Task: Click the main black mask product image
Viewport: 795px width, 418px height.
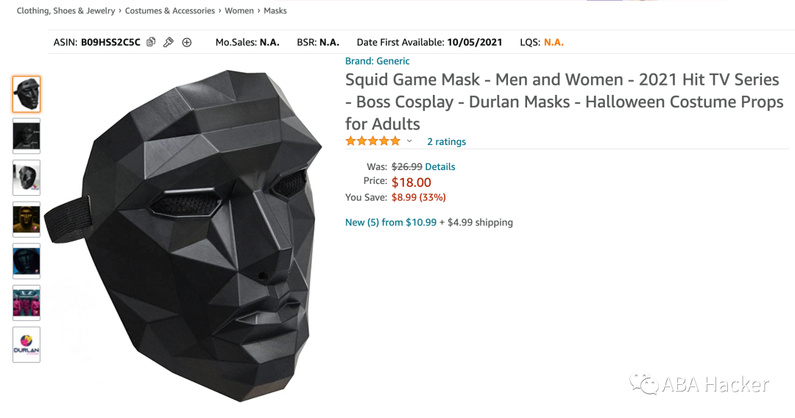Action: tap(185, 235)
